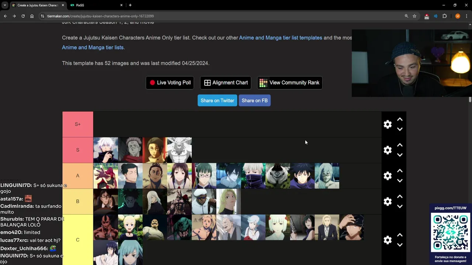The image size is (472, 265).
Task: Go forward in browser history
Action: 14,16
